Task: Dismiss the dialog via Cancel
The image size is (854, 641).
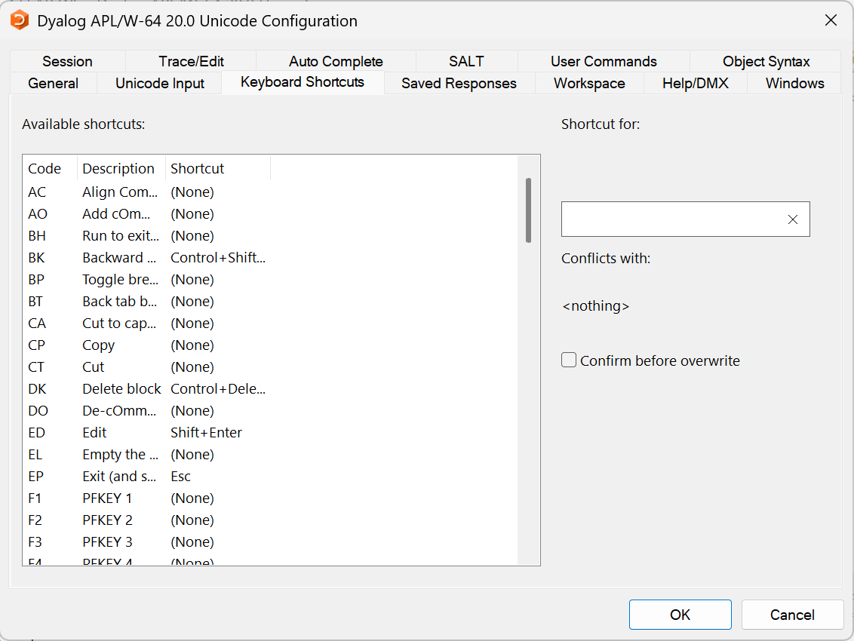Action: [792, 614]
